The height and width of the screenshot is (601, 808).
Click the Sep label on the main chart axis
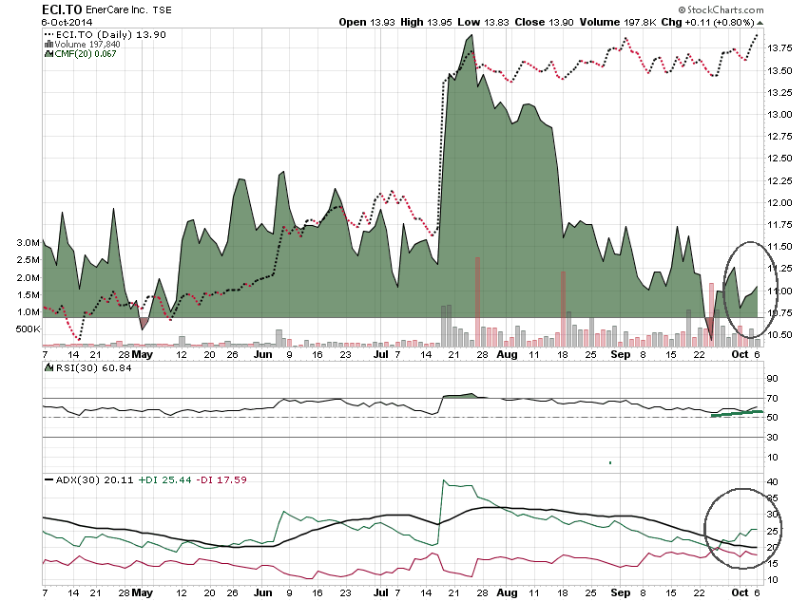tap(621, 354)
